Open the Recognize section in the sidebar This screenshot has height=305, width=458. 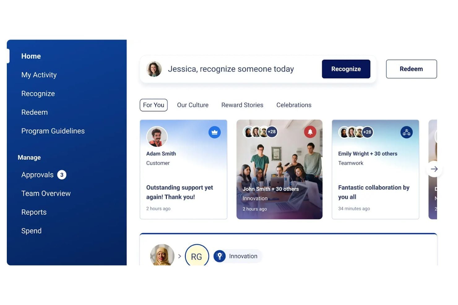click(x=38, y=93)
